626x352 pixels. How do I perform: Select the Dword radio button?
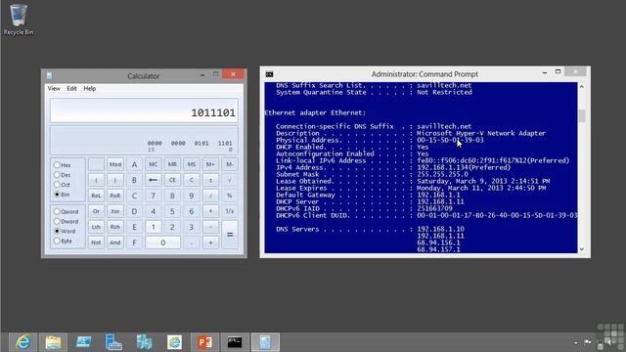pyautogui.click(x=67, y=222)
